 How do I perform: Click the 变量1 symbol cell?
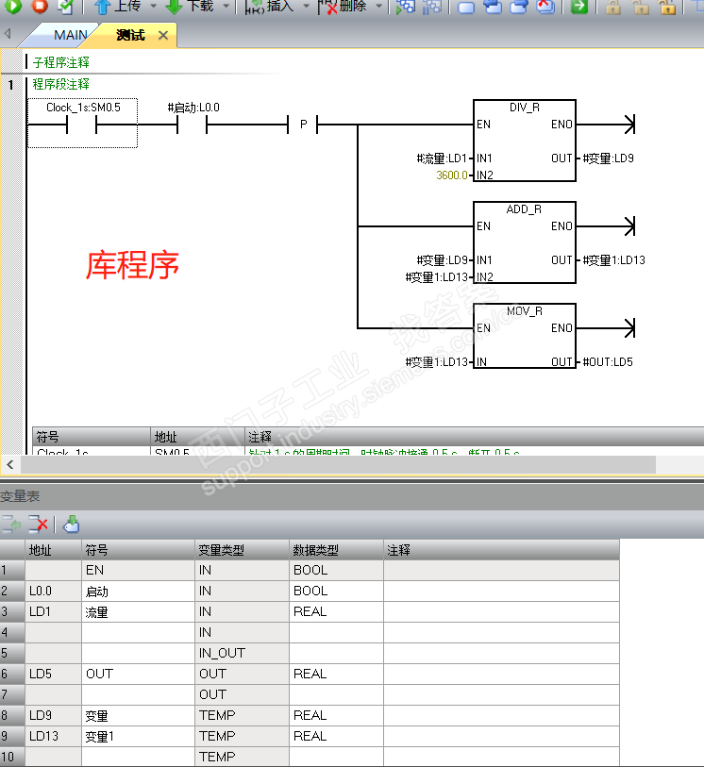(139, 736)
